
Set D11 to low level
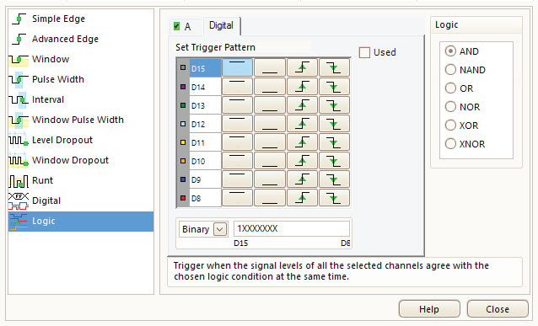pyautogui.click(x=270, y=142)
